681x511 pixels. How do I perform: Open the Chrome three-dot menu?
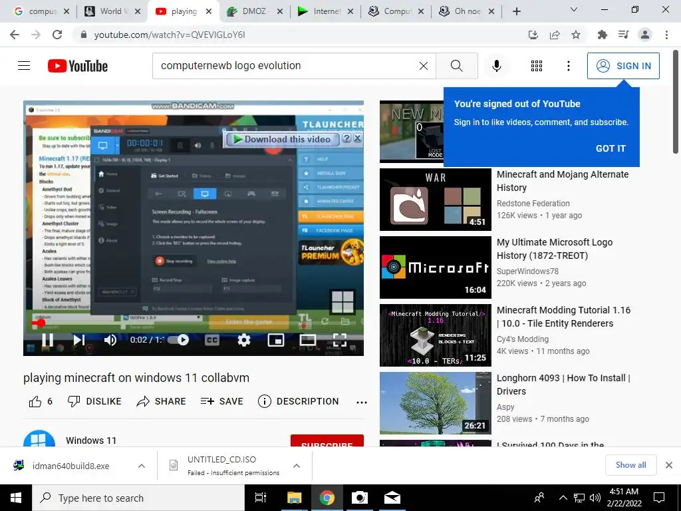(x=666, y=35)
